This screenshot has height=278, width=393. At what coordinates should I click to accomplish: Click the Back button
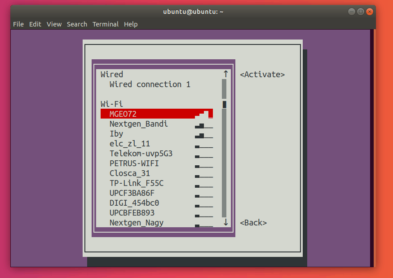(253, 222)
